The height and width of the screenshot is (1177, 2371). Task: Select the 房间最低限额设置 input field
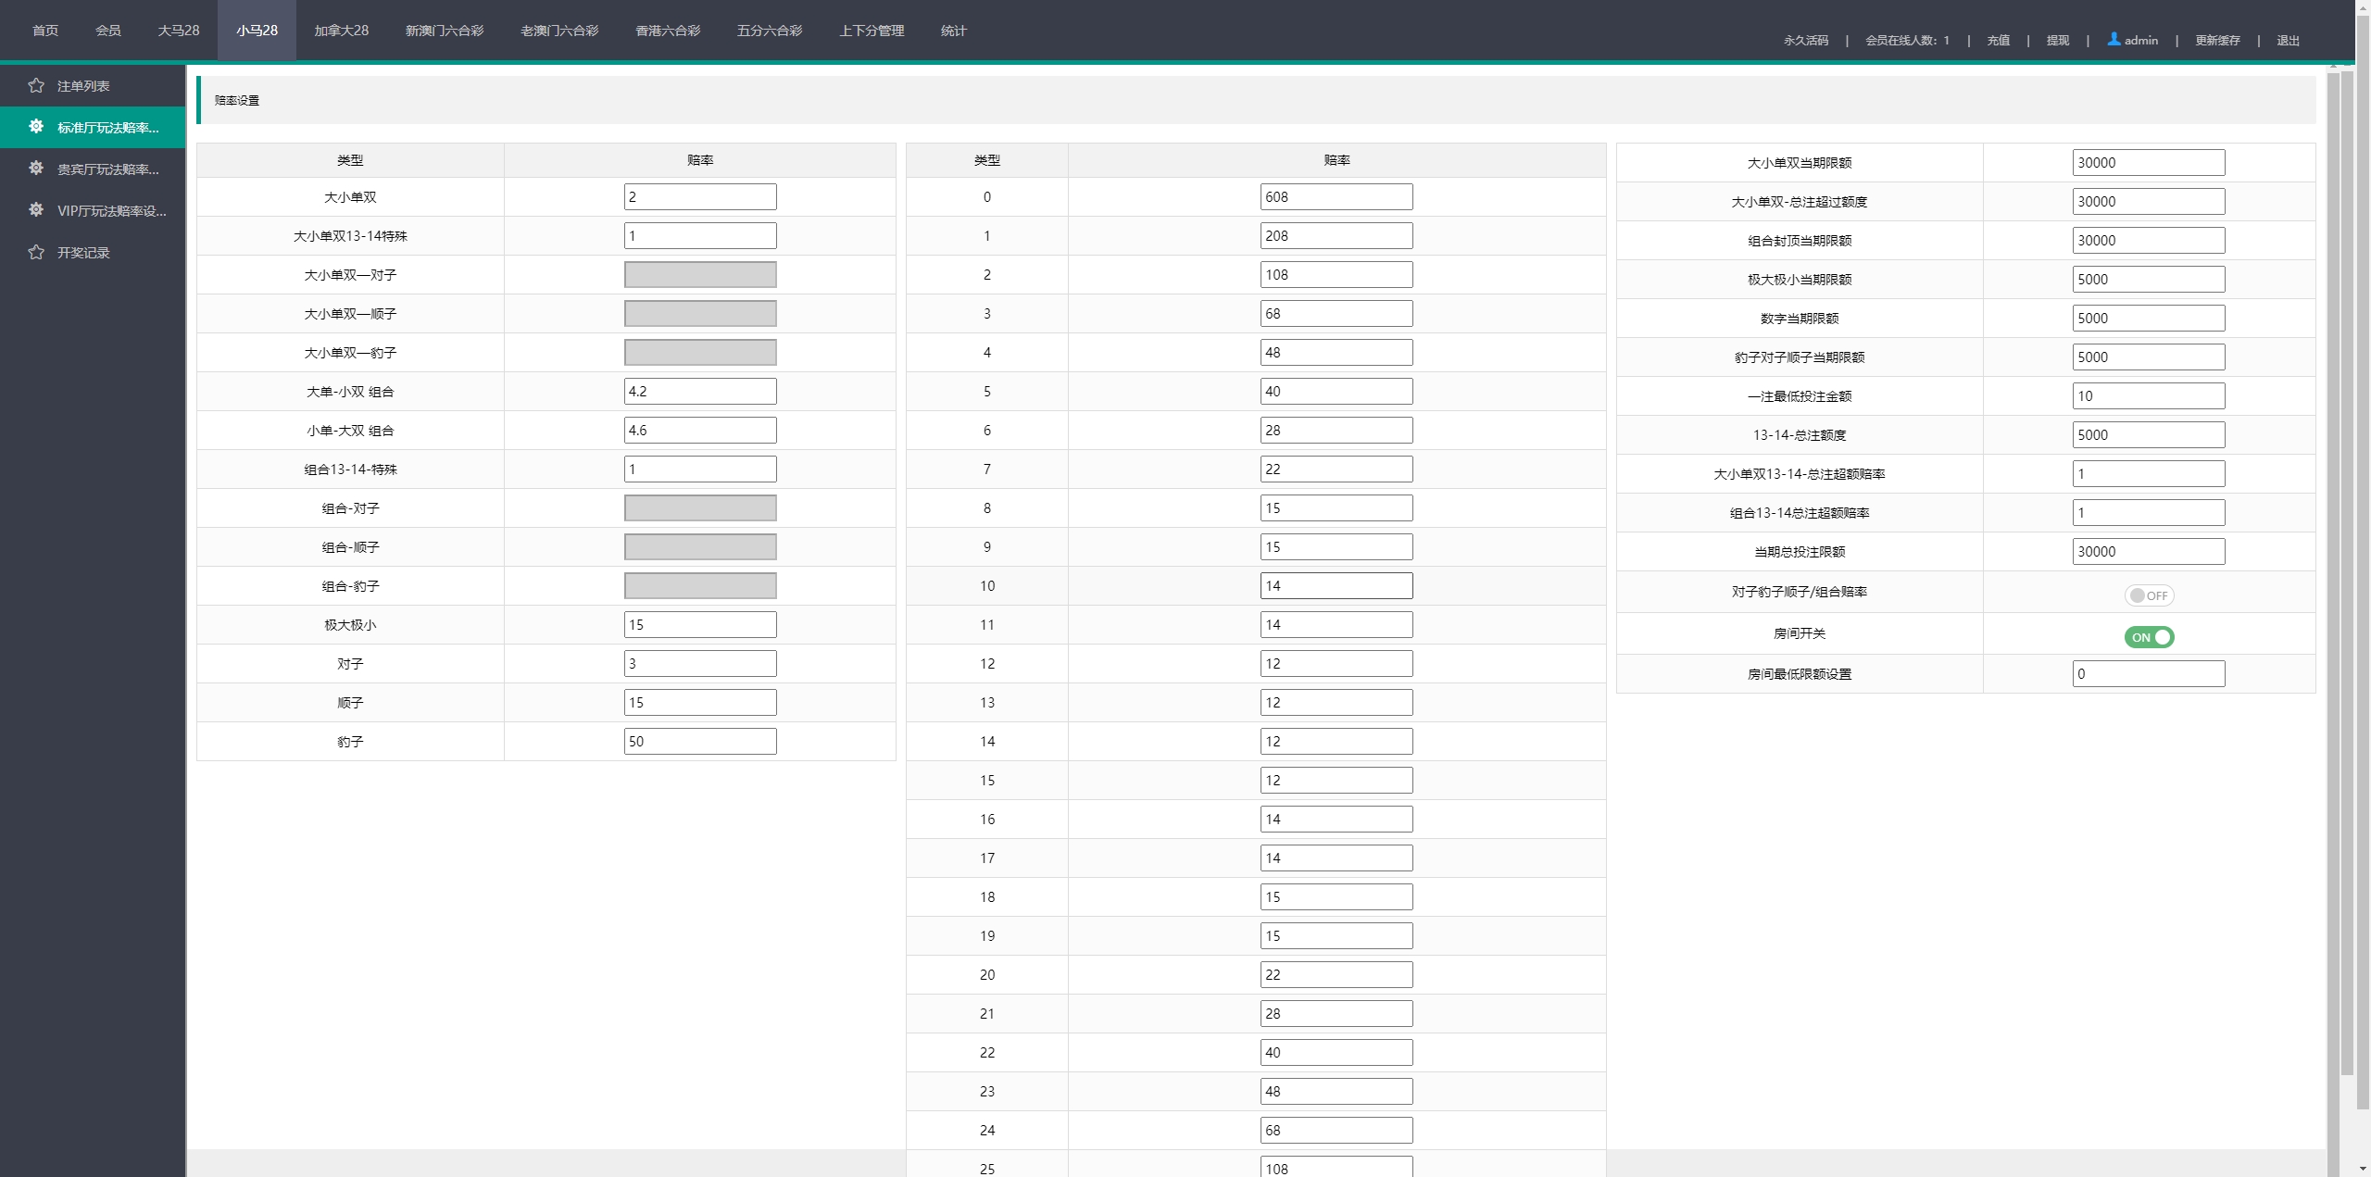(x=2148, y=673)
